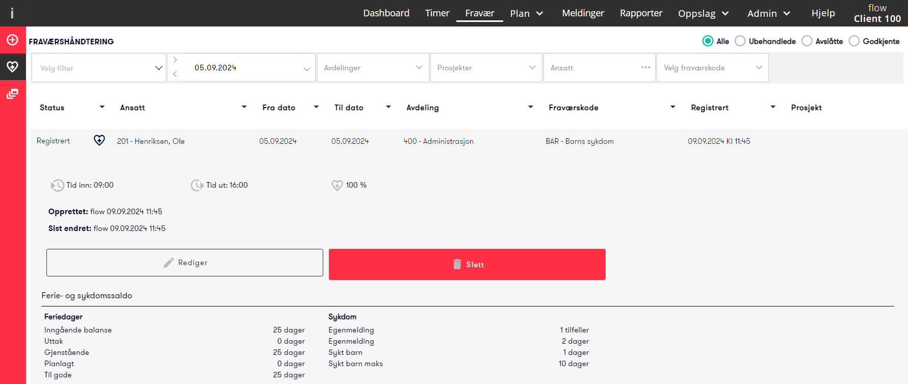Click Ferie- og sykdomssaldo heading
The image size is (908, 384).
(x=87, y=295)
